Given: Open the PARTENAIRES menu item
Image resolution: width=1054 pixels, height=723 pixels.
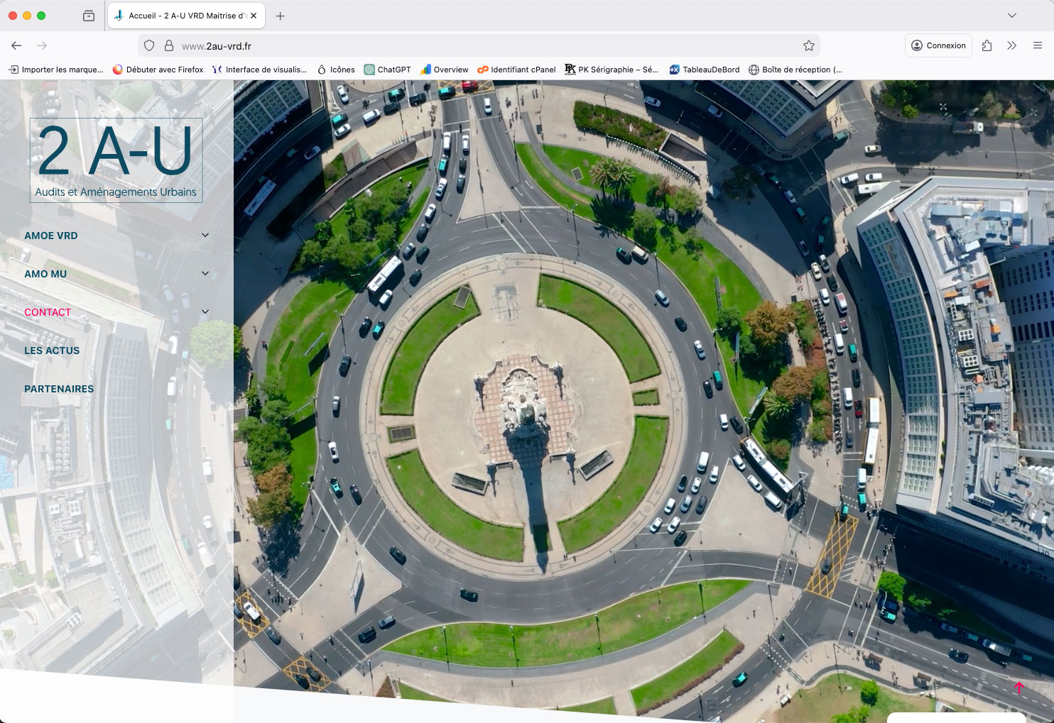Looking at the screenshot, I should pos(59,389).
